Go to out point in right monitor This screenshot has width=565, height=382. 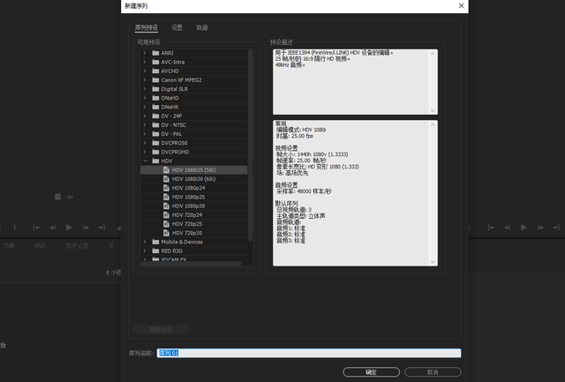tap(557, 228)
